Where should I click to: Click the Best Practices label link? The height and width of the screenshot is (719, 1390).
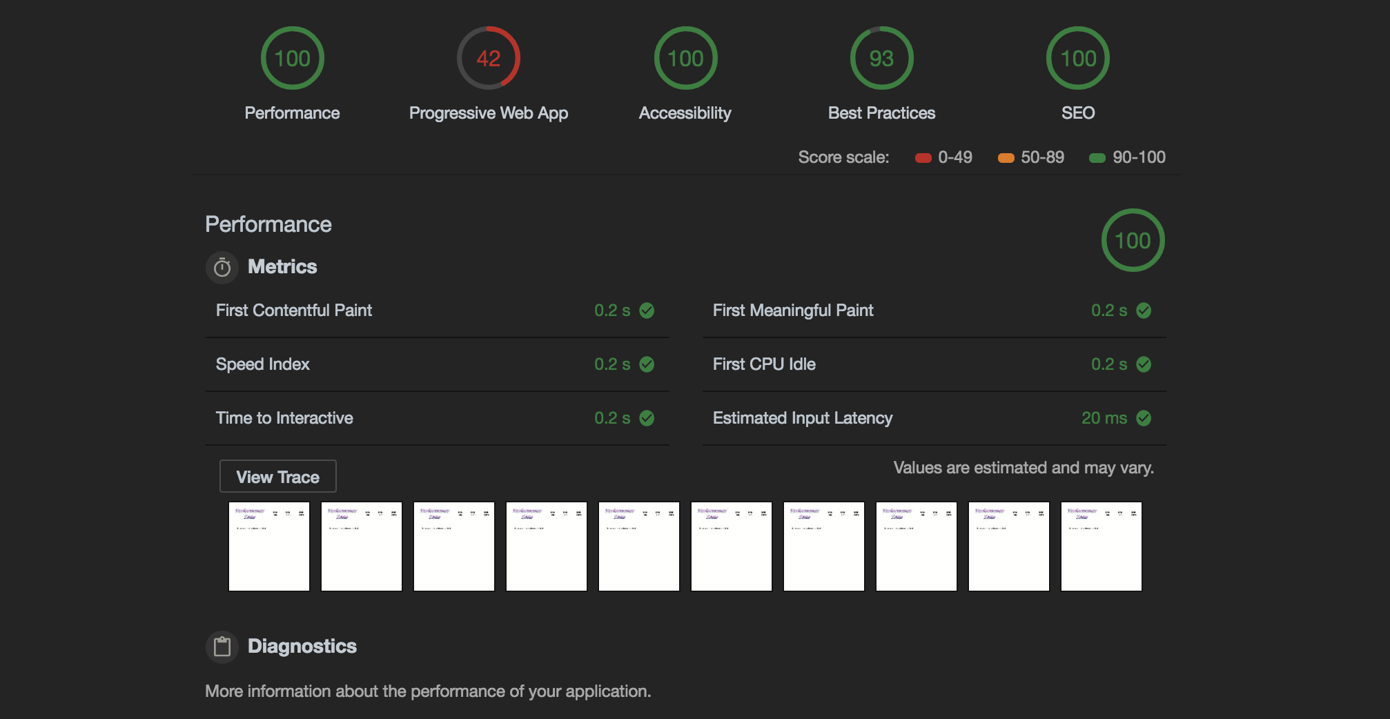click(x=881, y=113)
